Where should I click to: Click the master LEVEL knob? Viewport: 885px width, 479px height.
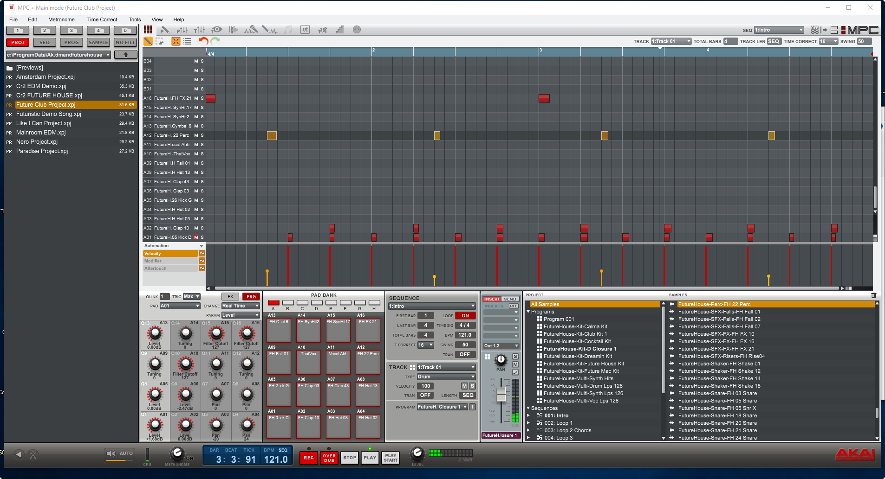pos(417,453)
